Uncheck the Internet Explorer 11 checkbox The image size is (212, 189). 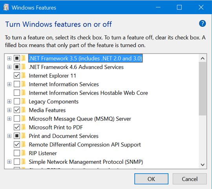(17, 76)
